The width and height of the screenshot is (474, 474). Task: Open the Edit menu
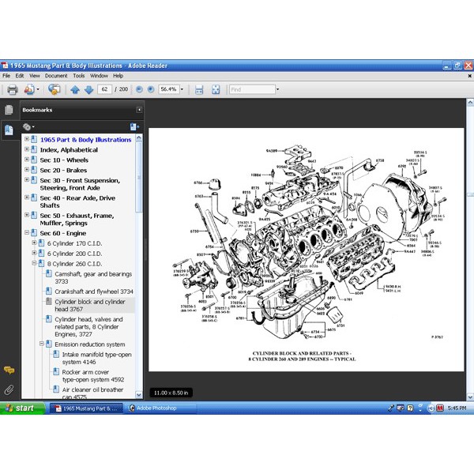(x=20, y=76)
